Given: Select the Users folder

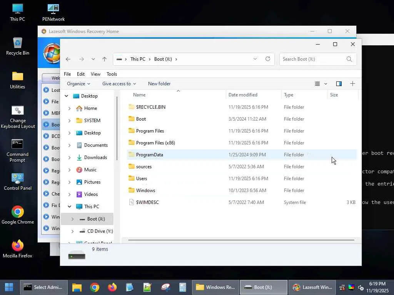Looking at the screenshot, I should pyautogui.click(x=242, y=179).
